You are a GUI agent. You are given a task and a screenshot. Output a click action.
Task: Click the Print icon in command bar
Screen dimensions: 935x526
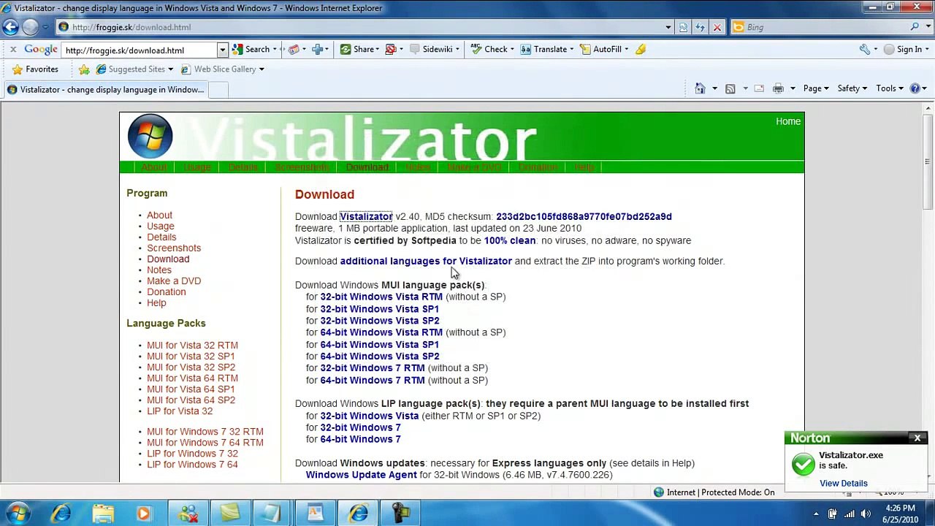778,88
